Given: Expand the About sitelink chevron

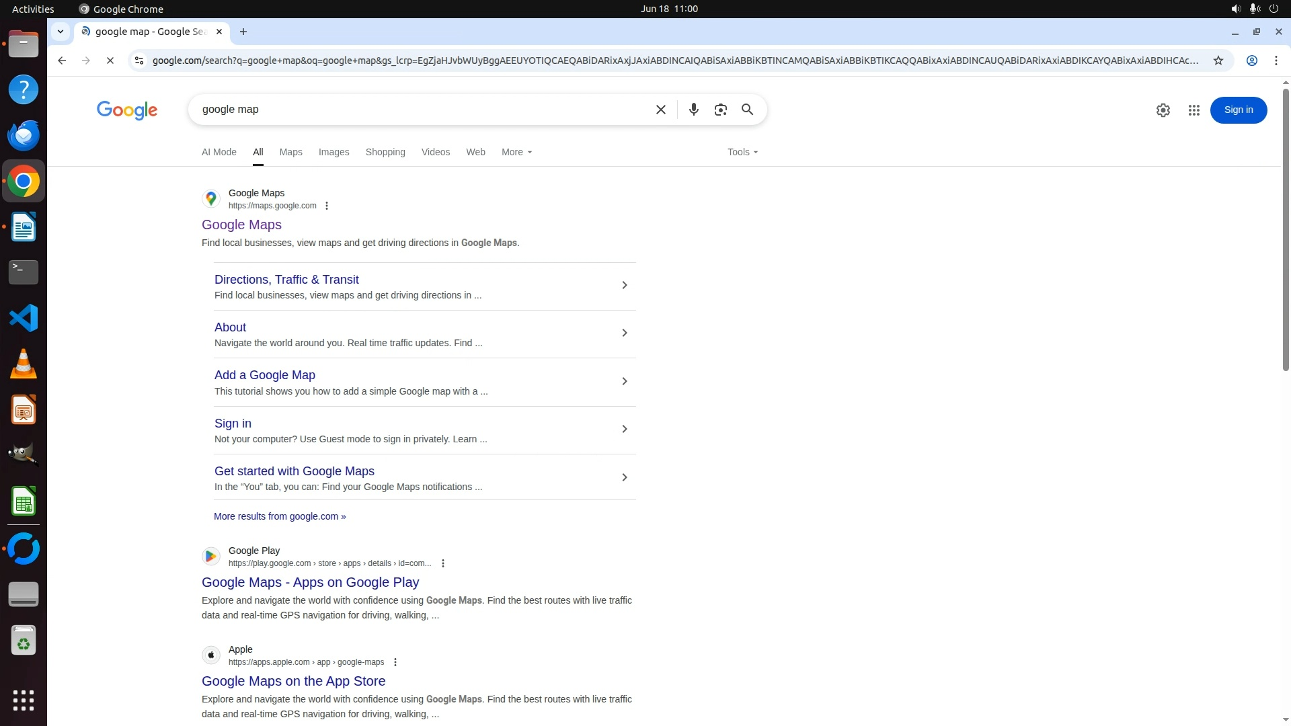Looking at the screenshot, I should tap(624, 333).
